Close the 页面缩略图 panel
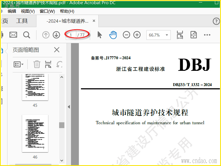221x166 pixels. coord(57,50)
